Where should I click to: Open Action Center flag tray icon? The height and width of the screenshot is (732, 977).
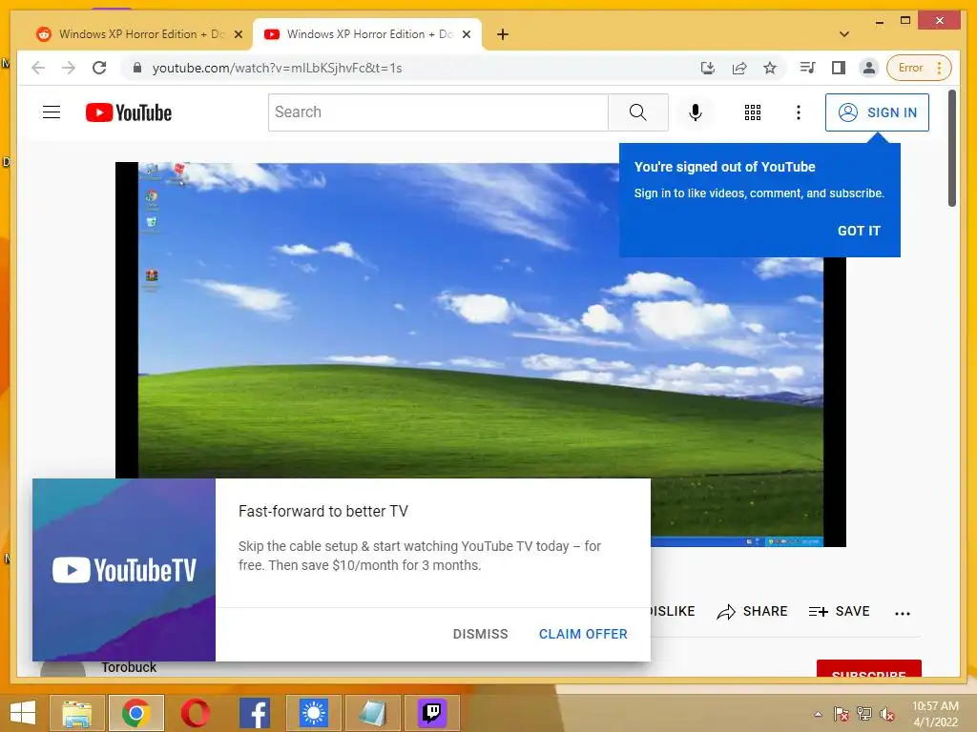tap(842, 714)
